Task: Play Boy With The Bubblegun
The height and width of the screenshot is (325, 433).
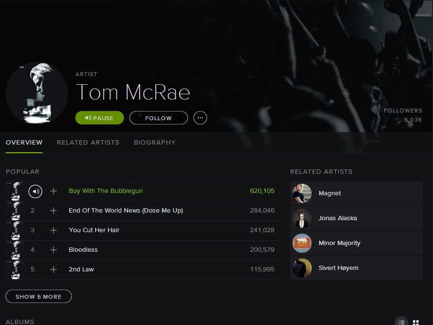Action: pos(106,191)
